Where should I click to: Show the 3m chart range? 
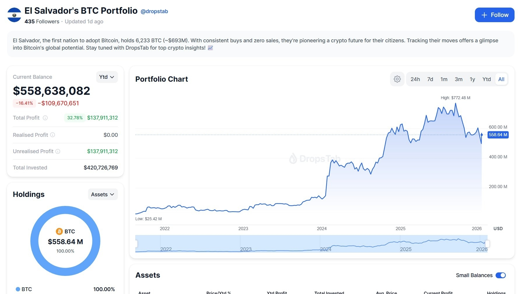pyautogui.click(x=458, y=79)
